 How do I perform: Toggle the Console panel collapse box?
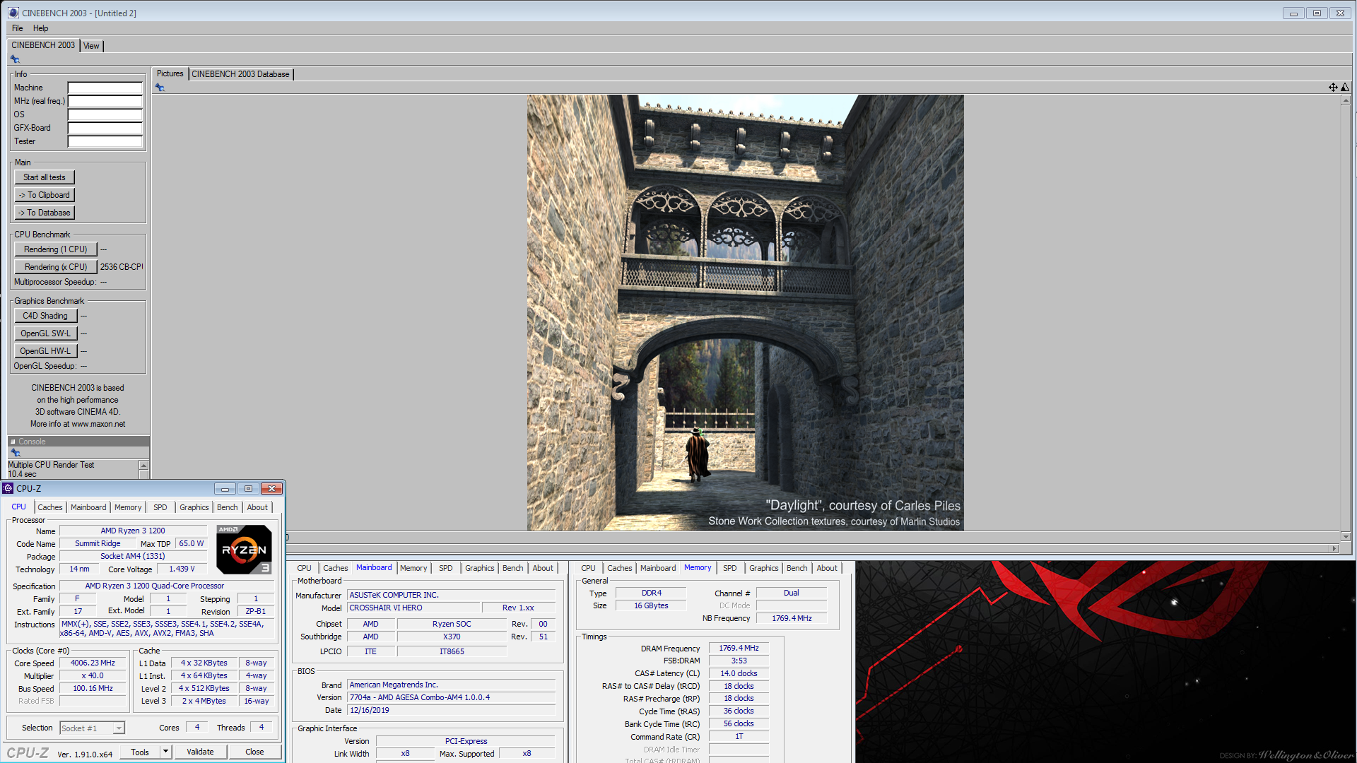point(13,442)
